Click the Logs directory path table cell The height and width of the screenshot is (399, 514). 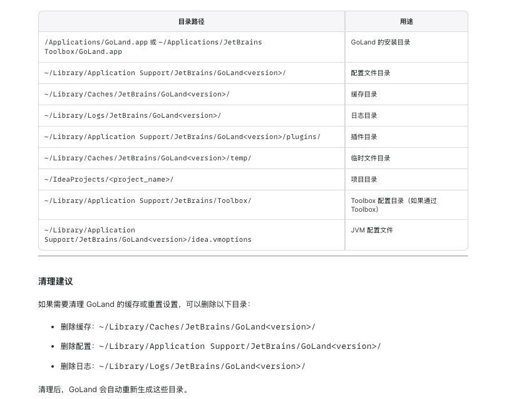[x=192, y=115]
